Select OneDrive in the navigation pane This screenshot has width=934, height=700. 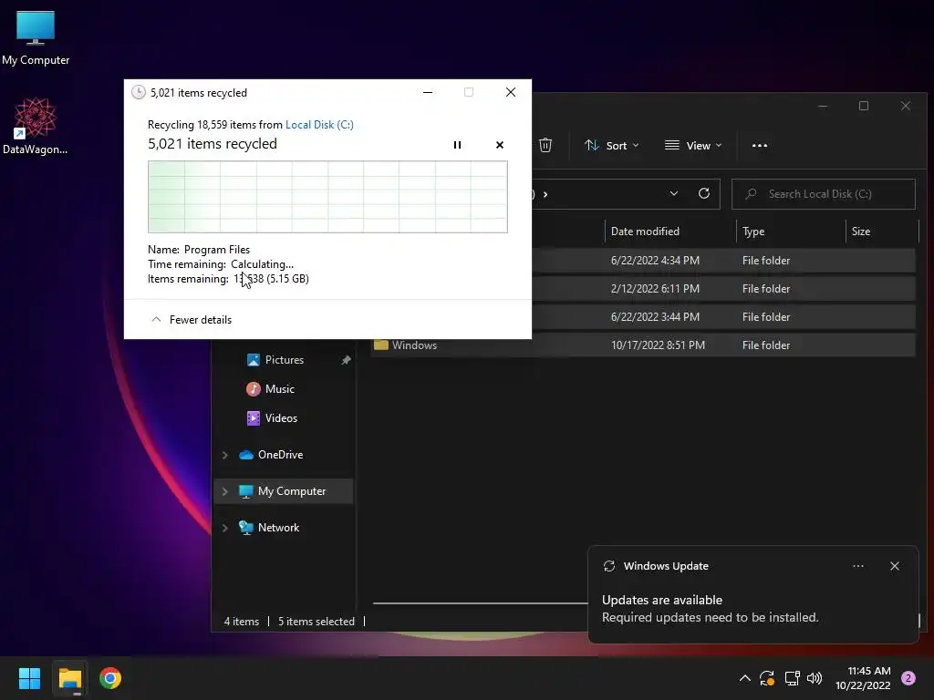click(280, 455)
